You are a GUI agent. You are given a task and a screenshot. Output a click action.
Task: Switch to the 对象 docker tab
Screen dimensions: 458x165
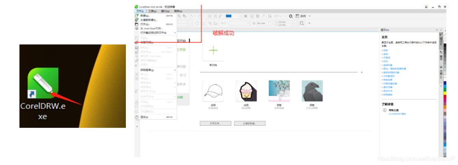[x=441, y=73]
